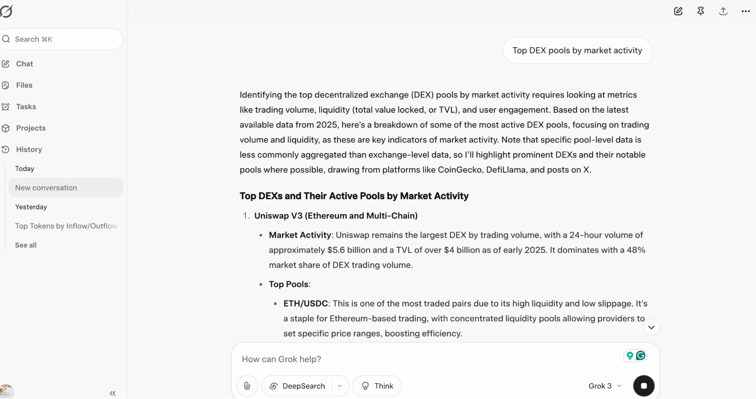The image size is (756, 399).
Task: Toggle the Think mode button
Action: pos(377,386)
